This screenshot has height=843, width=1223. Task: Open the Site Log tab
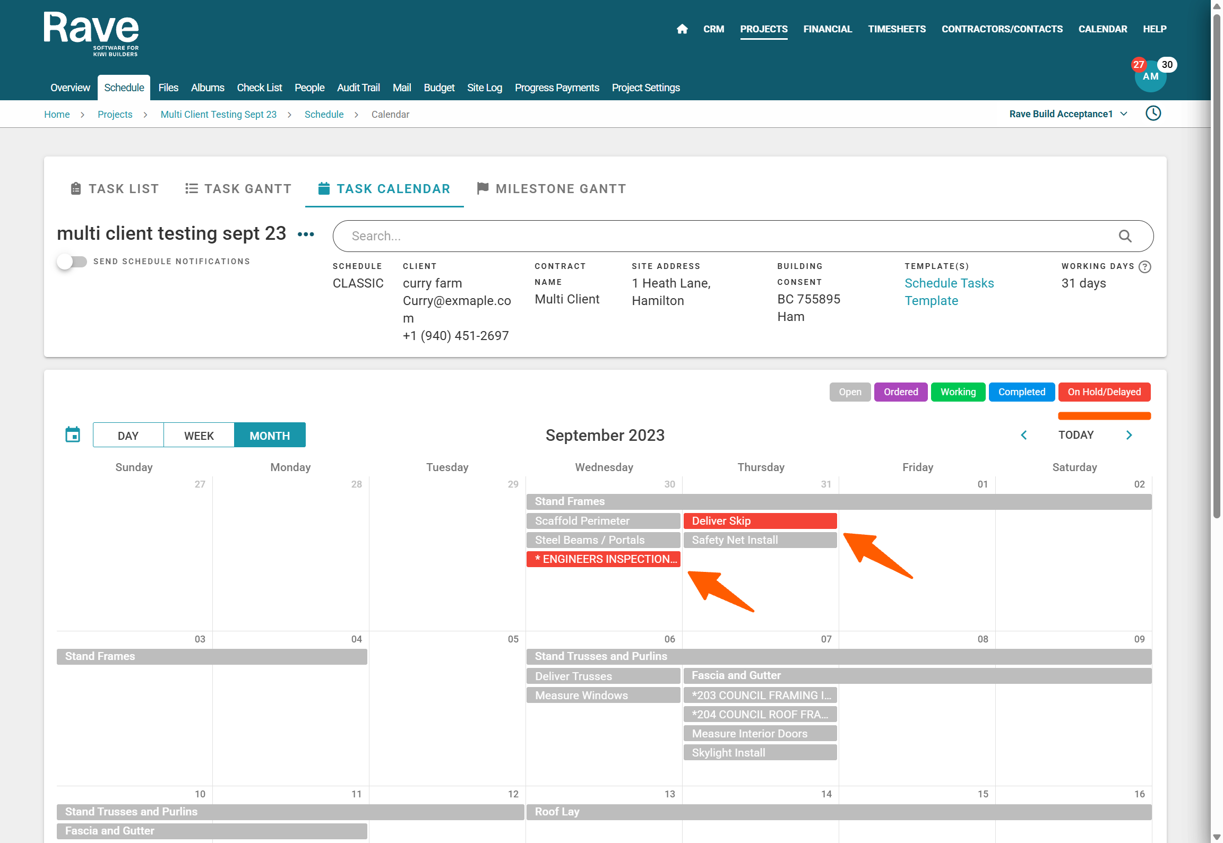484,88
